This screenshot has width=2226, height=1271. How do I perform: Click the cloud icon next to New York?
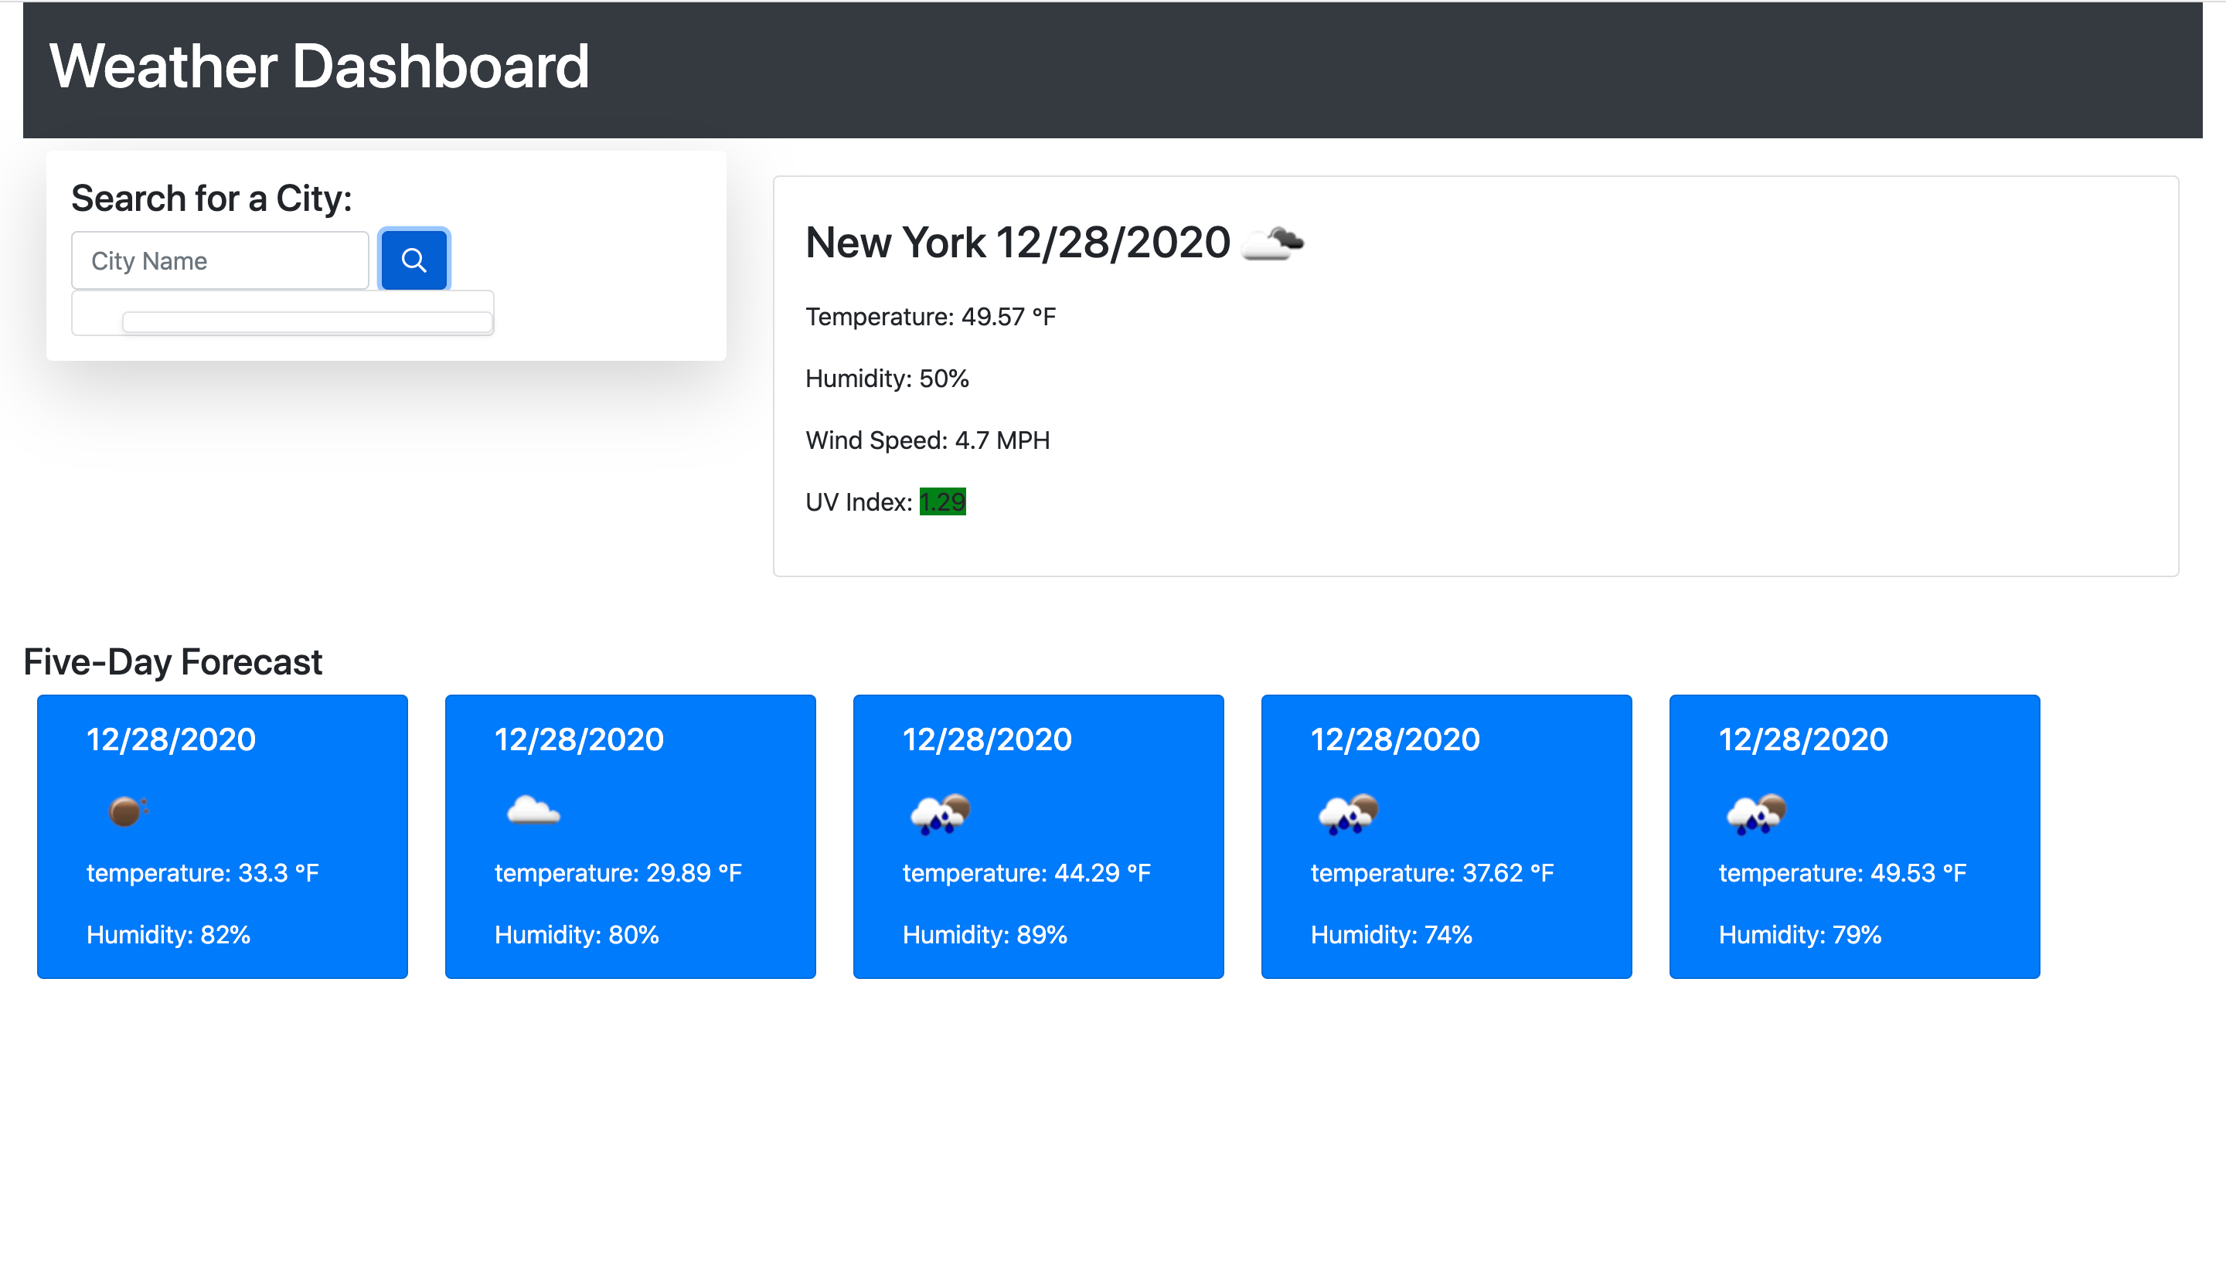click(x=1271, y=243)
